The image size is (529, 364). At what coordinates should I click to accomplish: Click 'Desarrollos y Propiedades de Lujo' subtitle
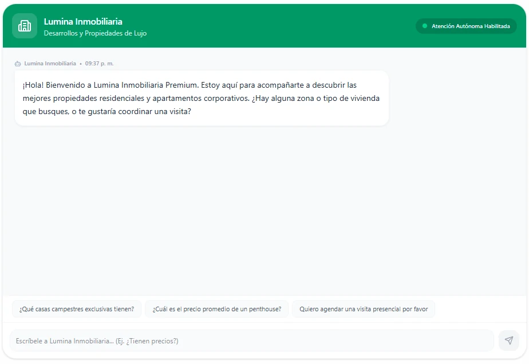(95, 33)
